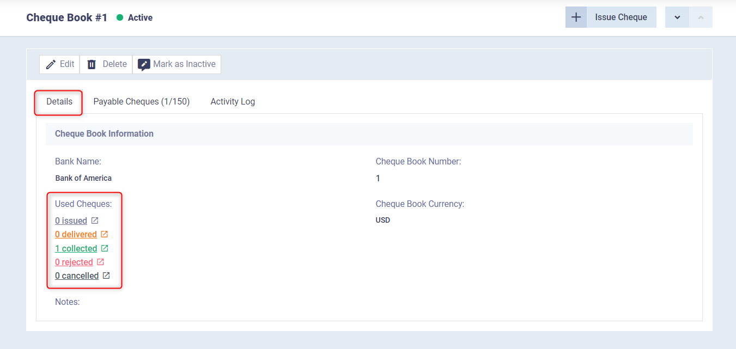Click the Edit button
This screenshot has width=736, height=349.
click(x=59, y=64)
